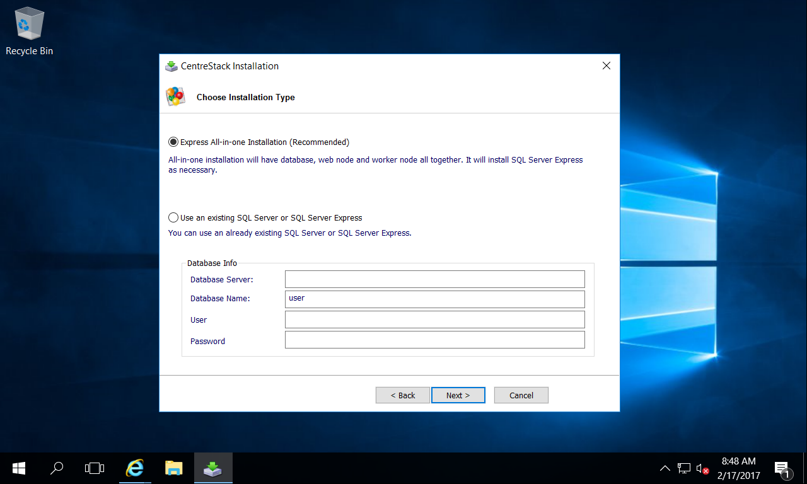Click the 'You can use an already existing' description

pyautogui.click(x=290, y=233)
